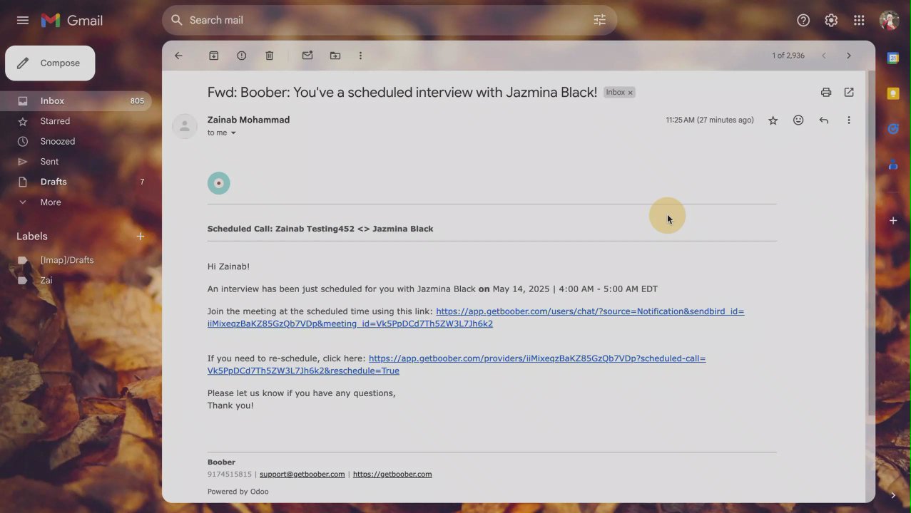Open the re-schedule link
Screen dimensions: 911x513
pyautogui.click(x=457, y=364)
